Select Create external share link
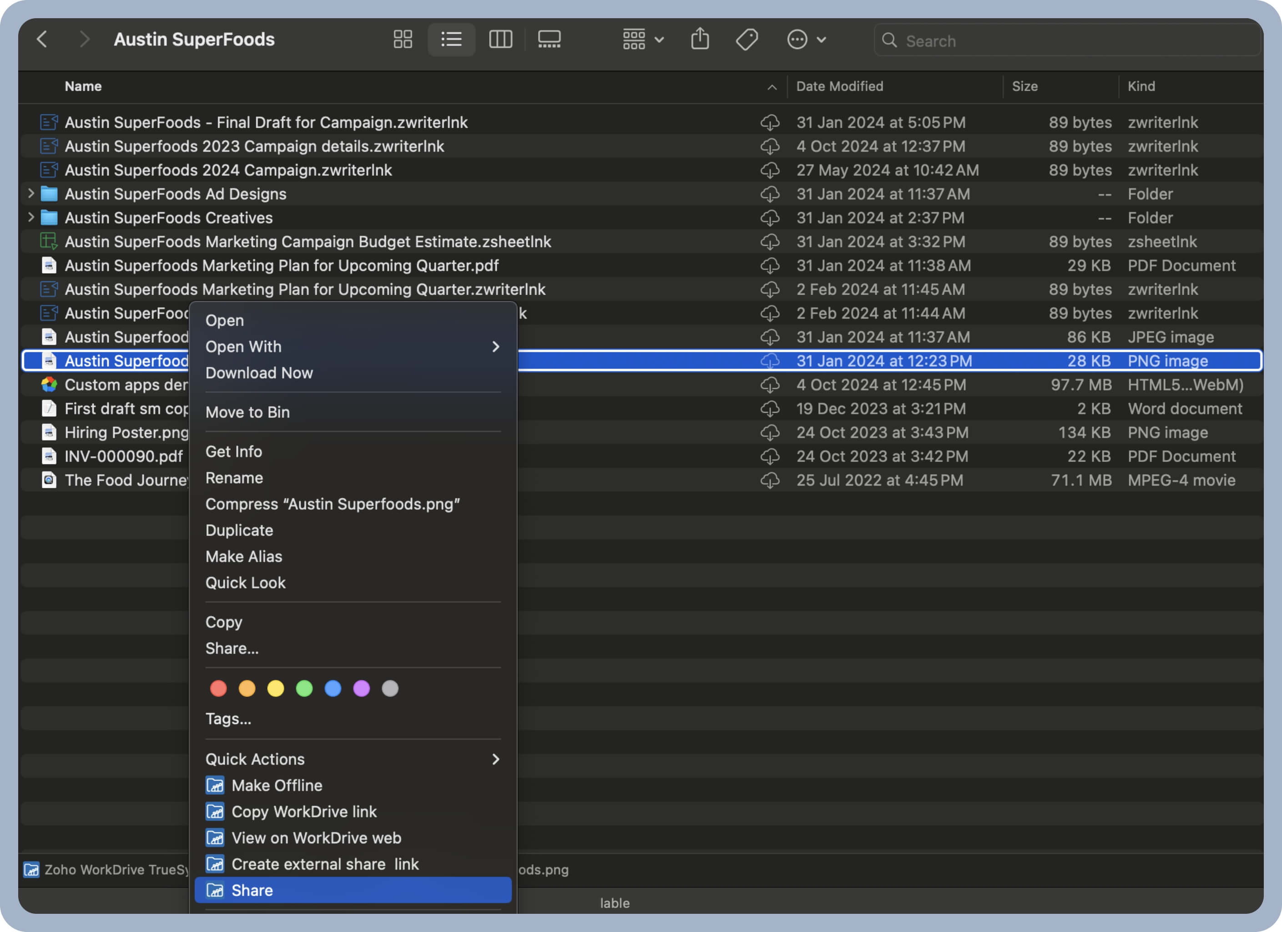The width and height of the screenshot is (1282, 932). (325, 864)
